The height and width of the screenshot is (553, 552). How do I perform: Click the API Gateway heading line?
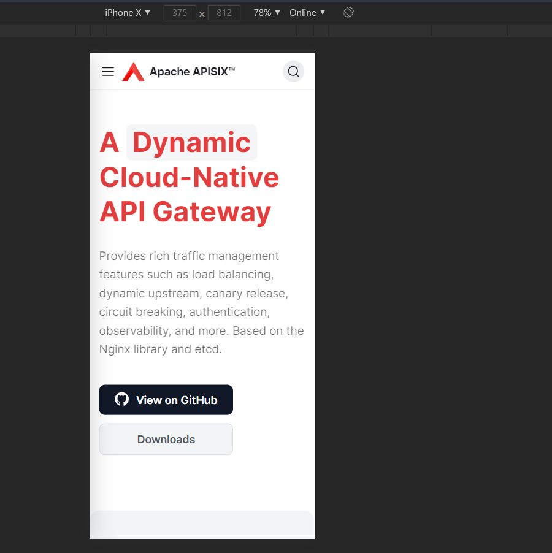[x=185, y=212]
